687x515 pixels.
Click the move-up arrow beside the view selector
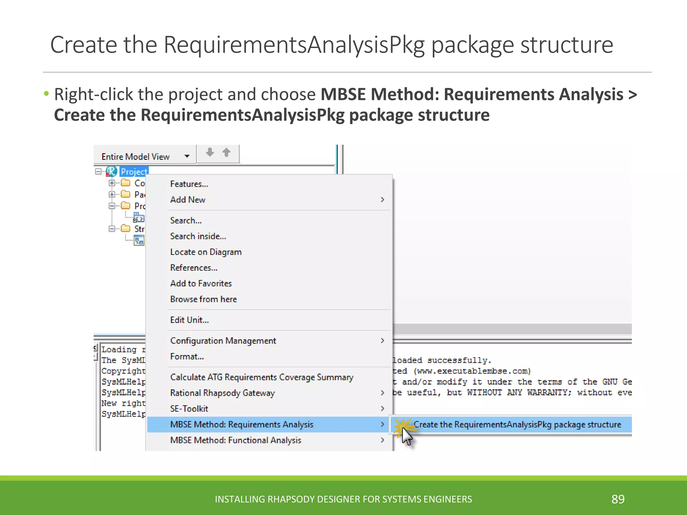tap(226, 152)
